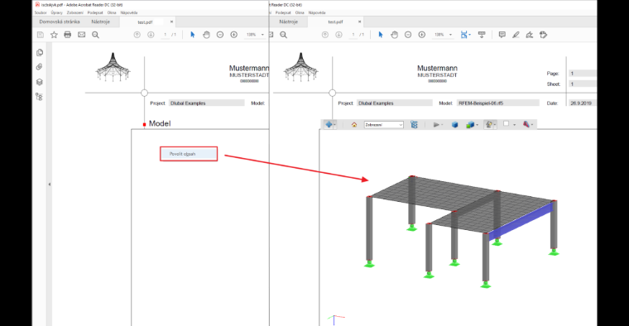
Task: Open dropdown arrow next to 3D rotate tool
Action: [334, 125]
